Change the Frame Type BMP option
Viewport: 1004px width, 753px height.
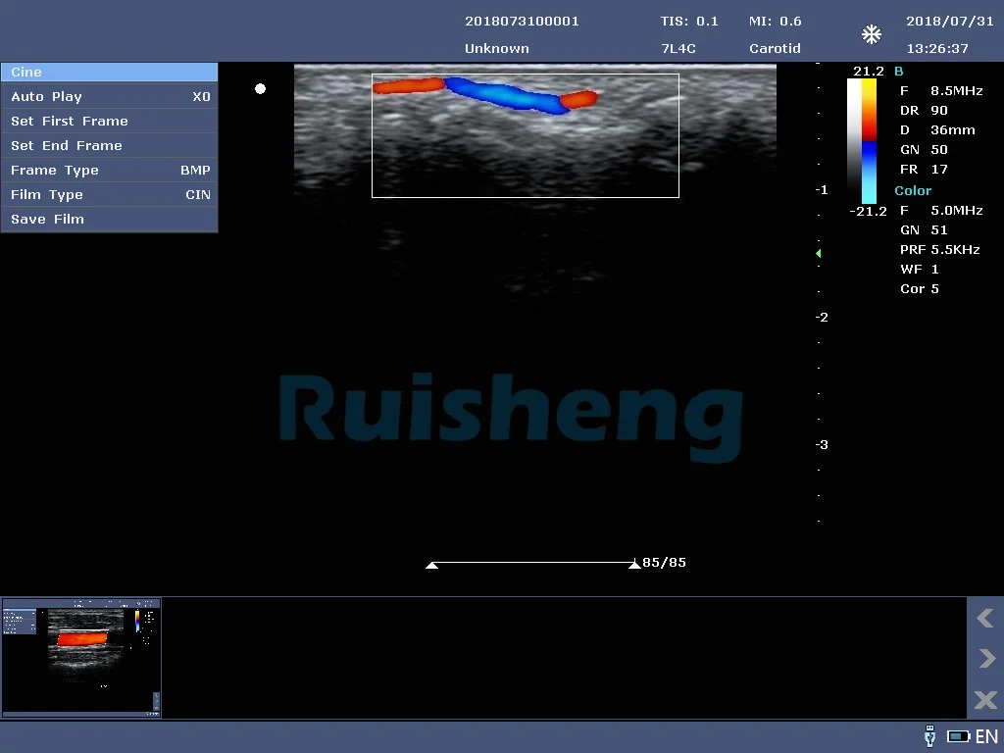click(109, 171)
